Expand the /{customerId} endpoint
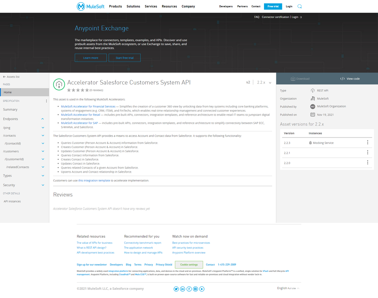Screen dimensions: 378x298 [x=43, y=159]
